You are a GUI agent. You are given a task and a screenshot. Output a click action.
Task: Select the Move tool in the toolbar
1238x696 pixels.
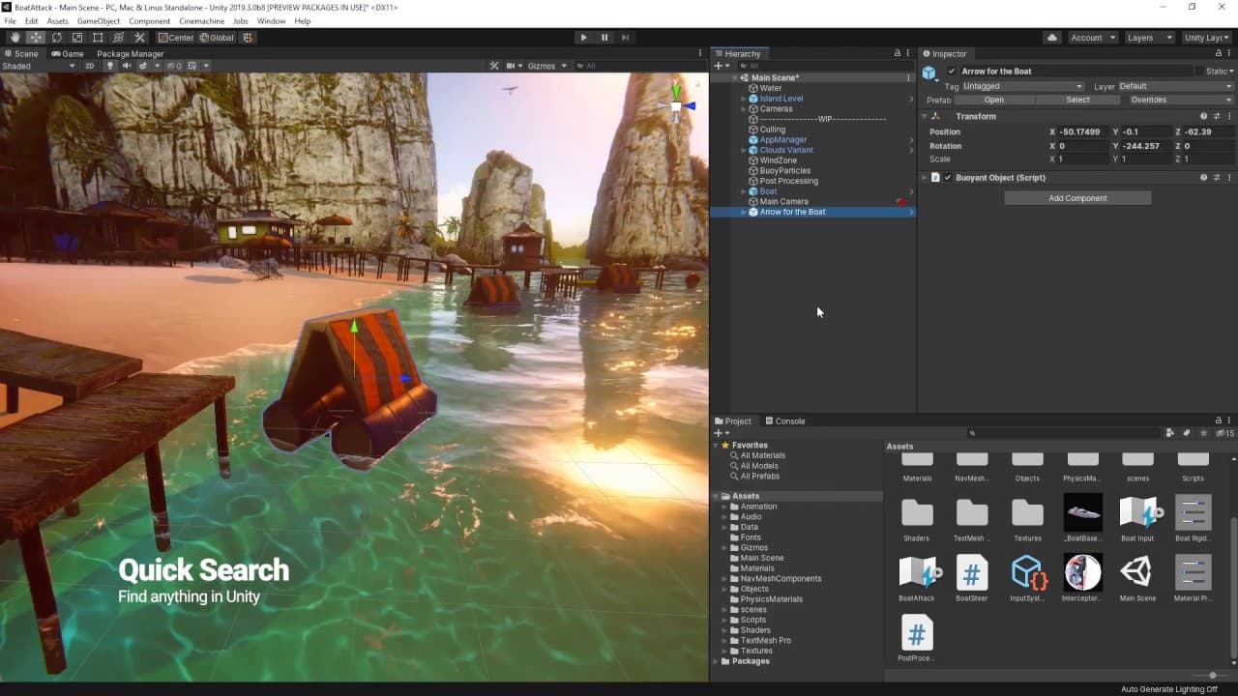click(36, 38)
